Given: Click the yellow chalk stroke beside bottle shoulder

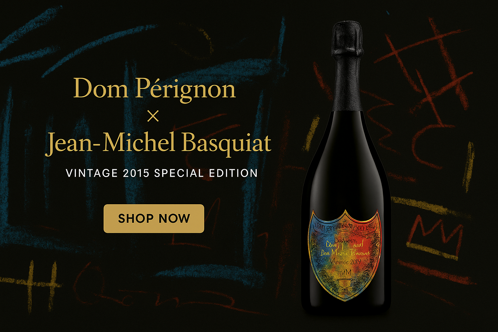Looking at the screenshot, I should [x=311, y=134].
